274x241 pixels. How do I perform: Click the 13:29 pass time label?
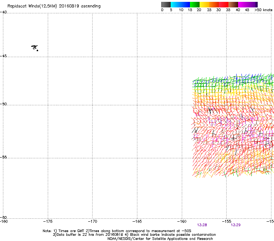coord(235,225)
